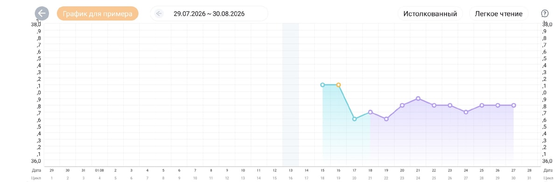Open help via the question mark icon
The image size is (560, 182).
(545, 13)
